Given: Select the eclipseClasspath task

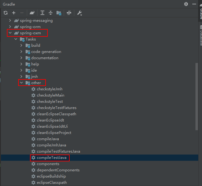Looking at the screenshot, I should click(x=52, y=183).
